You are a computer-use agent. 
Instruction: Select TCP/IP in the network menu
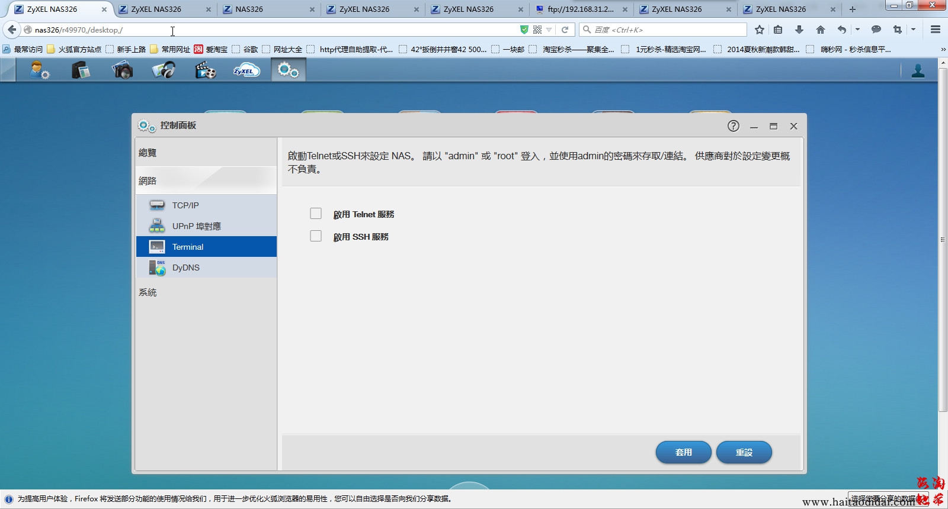185,205
